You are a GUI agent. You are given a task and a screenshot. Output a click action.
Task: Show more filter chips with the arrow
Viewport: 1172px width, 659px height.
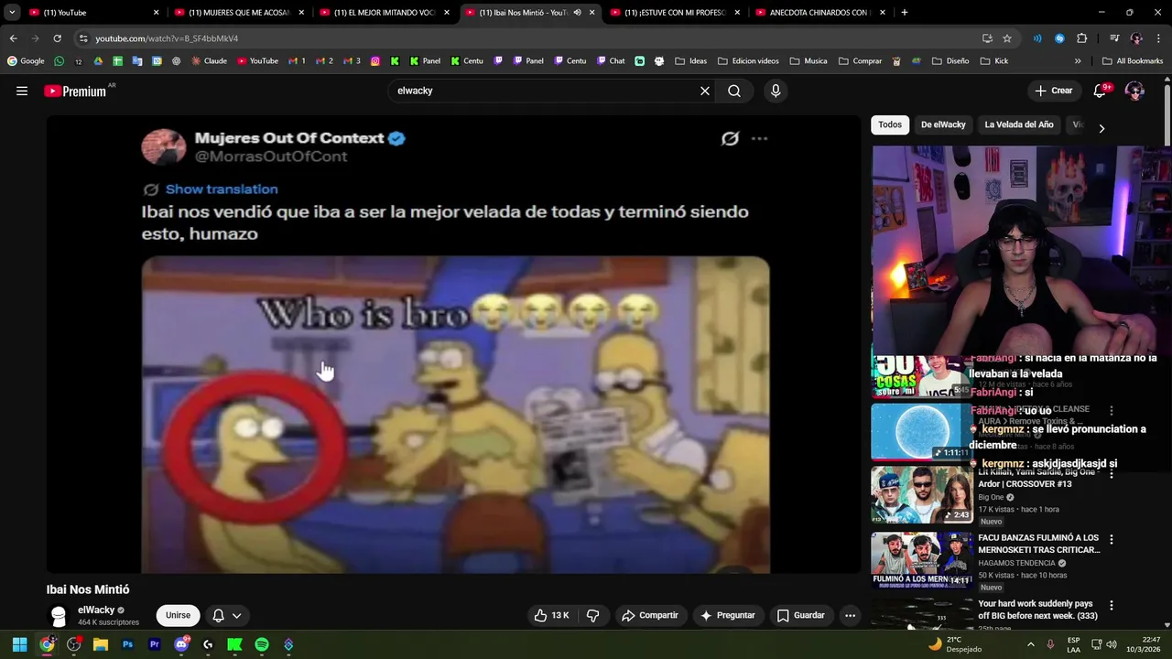1101,128
